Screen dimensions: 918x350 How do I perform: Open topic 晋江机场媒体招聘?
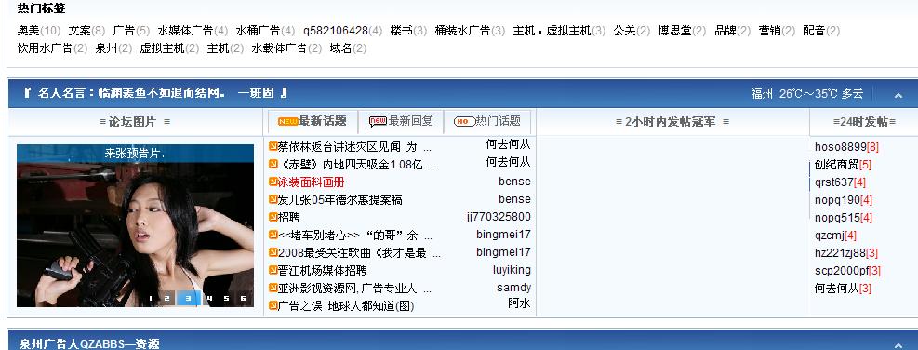click(x=322, y=270)
